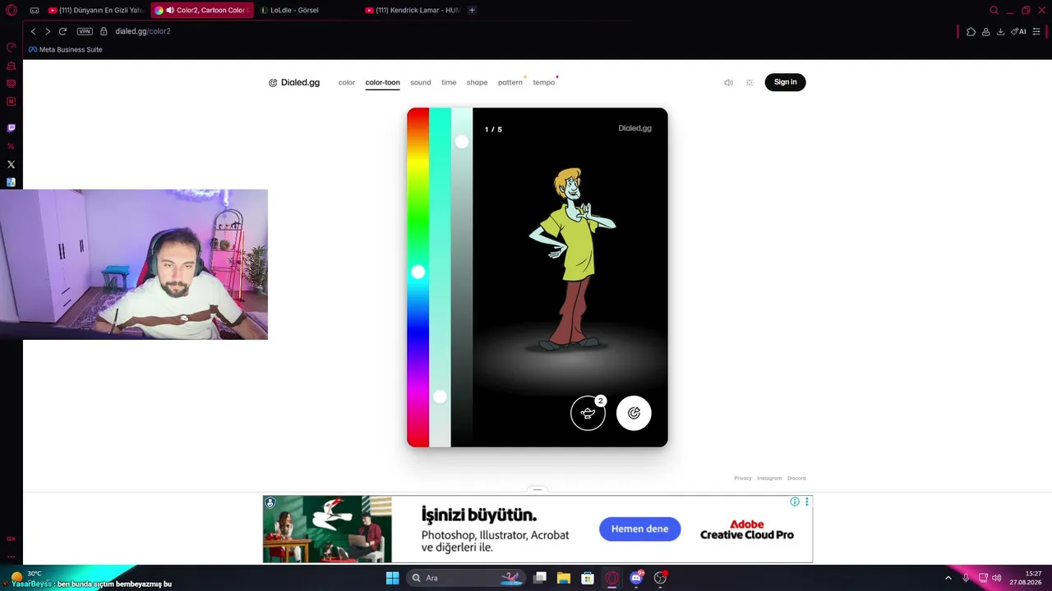The image size is (1052, 591).
Task: Open the AI assistant button
Action: coord(1018,31)
